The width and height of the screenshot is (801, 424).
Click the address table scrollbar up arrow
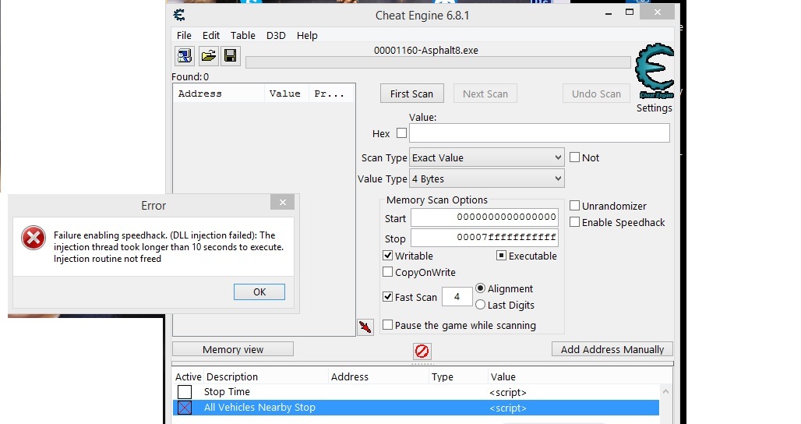[665, 391]
